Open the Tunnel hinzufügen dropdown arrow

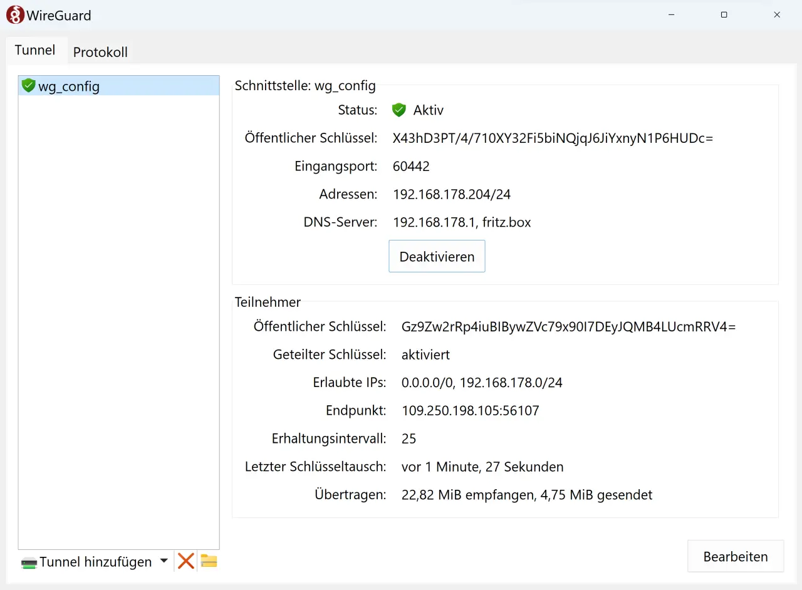point(164,561)
